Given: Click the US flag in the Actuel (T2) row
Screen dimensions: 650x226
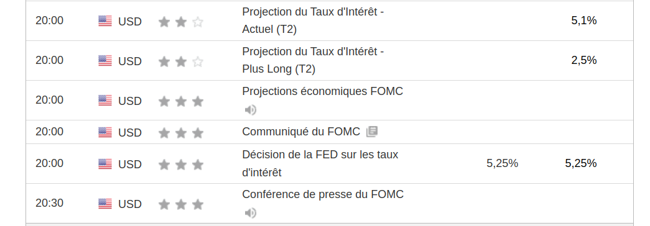Looking at the screenshot, I should pyautogui.click(x=105, y=21).
